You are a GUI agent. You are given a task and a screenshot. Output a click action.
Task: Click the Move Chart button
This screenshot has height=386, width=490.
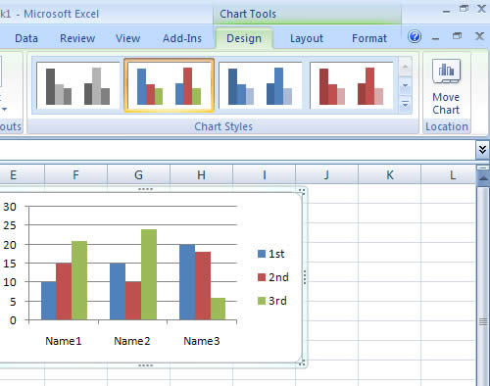(x=446, y=87)
